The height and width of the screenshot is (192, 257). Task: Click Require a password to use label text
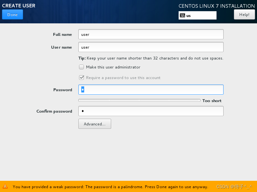[x=123, y=78]
